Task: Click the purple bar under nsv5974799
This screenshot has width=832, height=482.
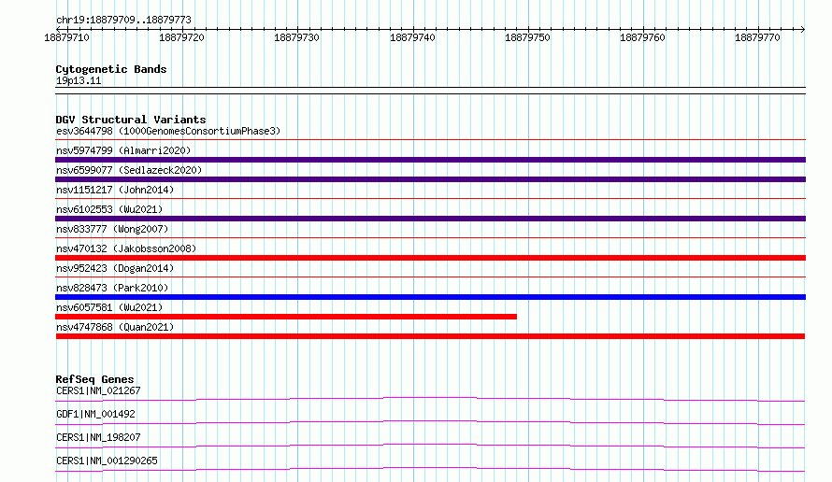Action: (430, 160)
